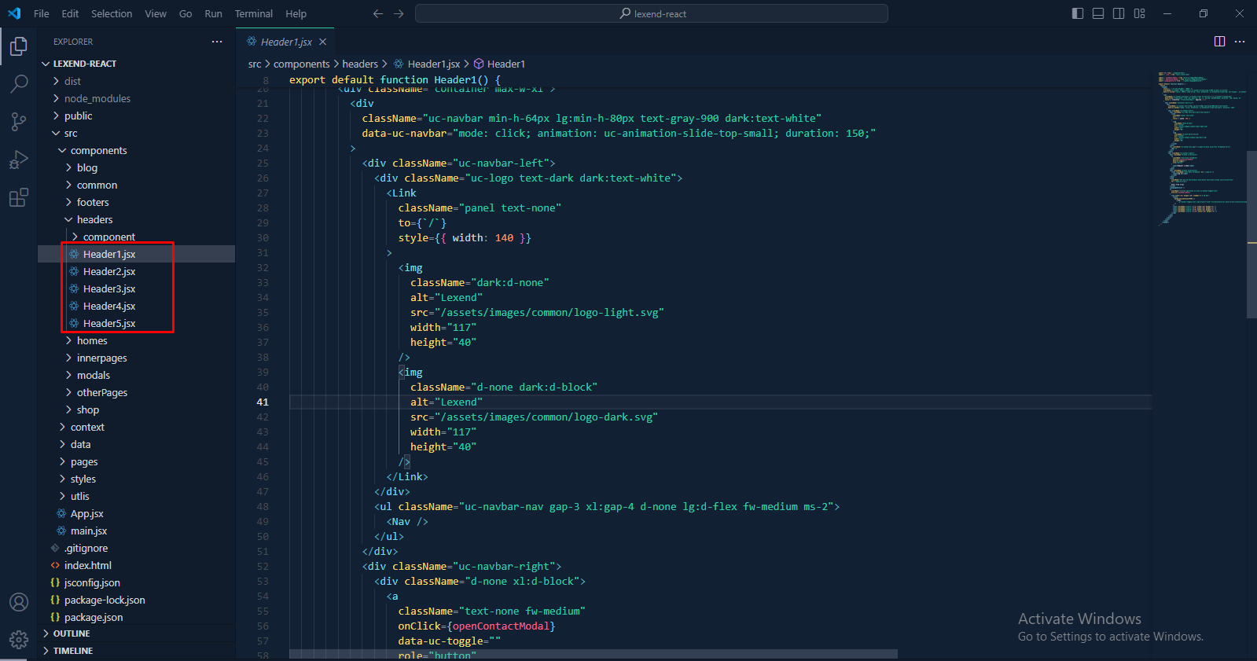The image size is (1257, 661).
Task: Open the Search view in activity bar
Action: tap(19, 83)
